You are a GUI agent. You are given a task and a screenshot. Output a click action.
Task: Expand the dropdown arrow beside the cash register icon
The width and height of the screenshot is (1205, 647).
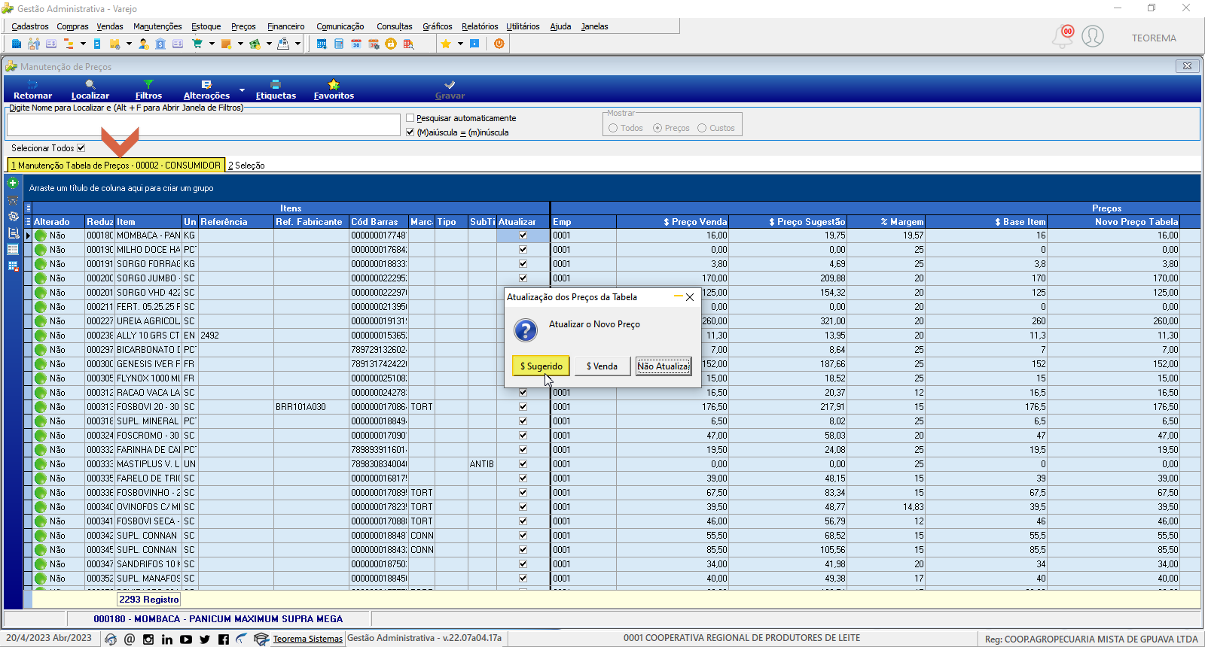[x=297, y=44]
